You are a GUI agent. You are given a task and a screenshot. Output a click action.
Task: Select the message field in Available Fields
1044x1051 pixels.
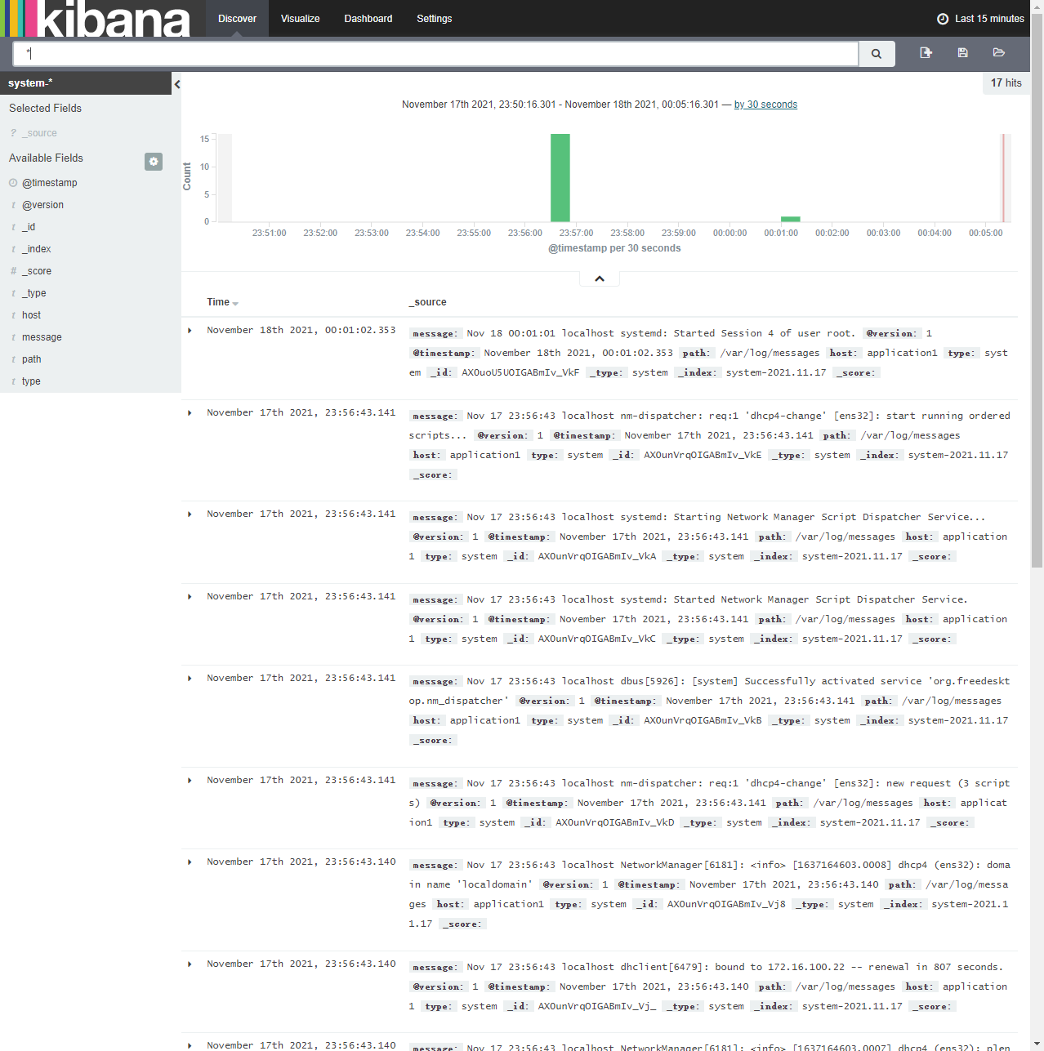(x=42, y=337)
